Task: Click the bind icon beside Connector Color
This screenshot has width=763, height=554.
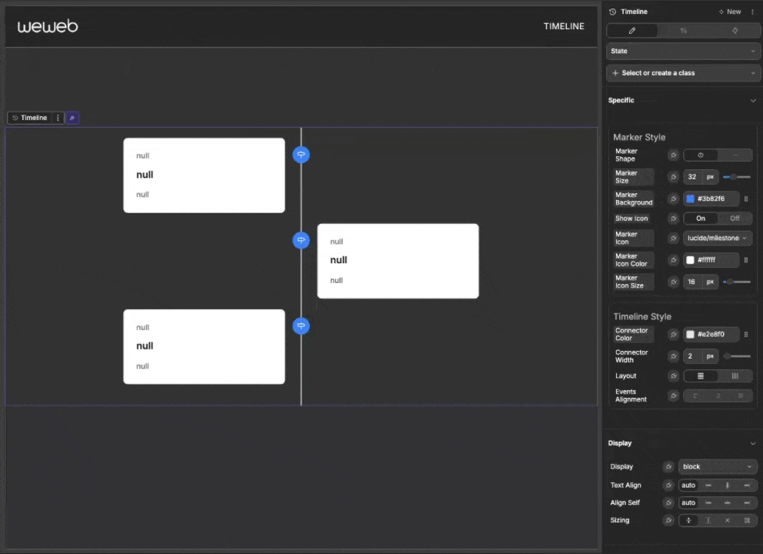Action: tap(673, 334)
